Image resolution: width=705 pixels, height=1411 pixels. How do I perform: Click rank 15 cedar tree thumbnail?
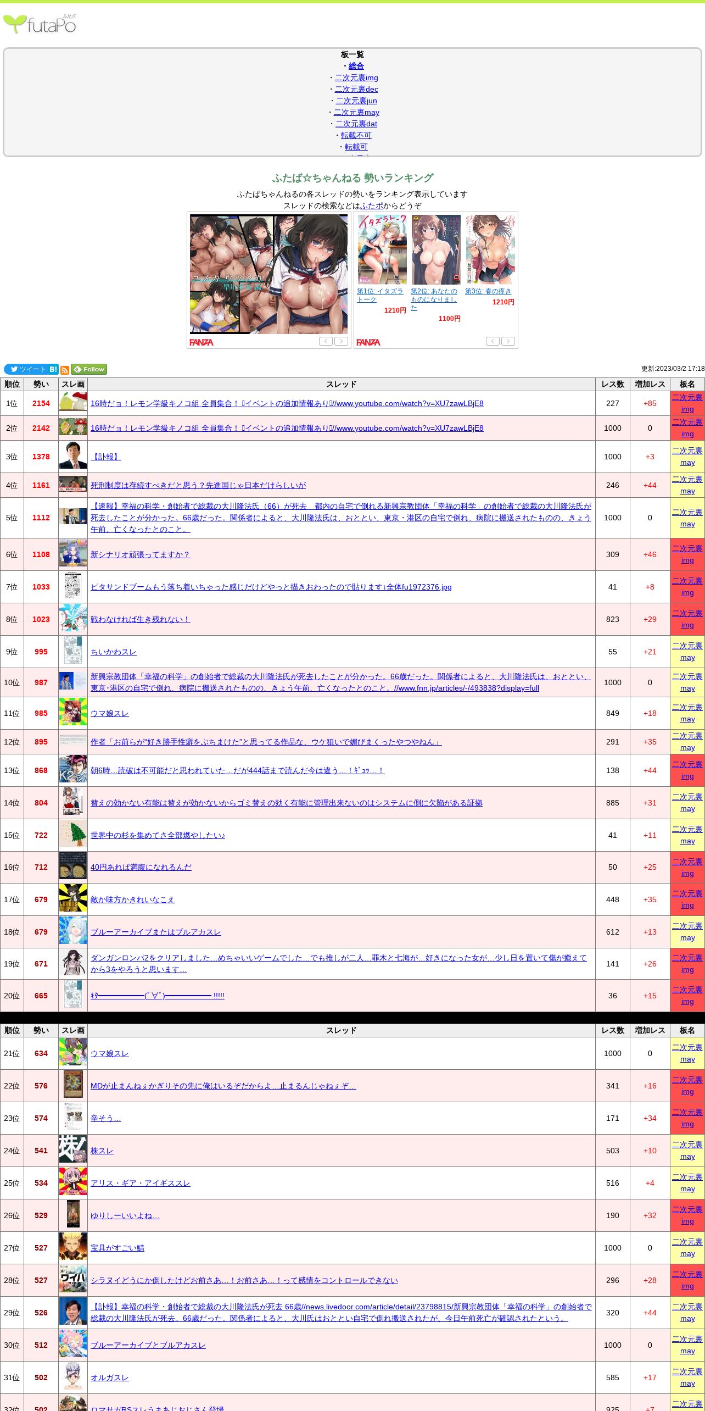[x=73, y=835]
